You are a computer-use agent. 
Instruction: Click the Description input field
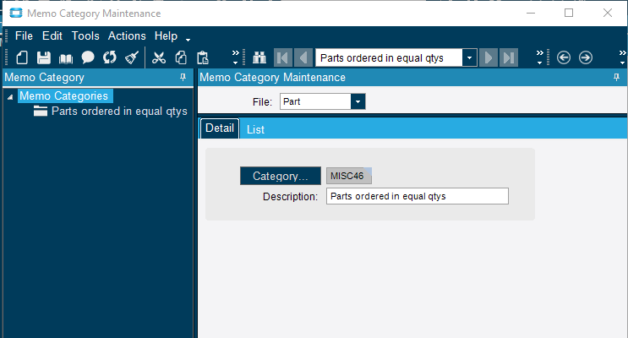pos(418,196)
